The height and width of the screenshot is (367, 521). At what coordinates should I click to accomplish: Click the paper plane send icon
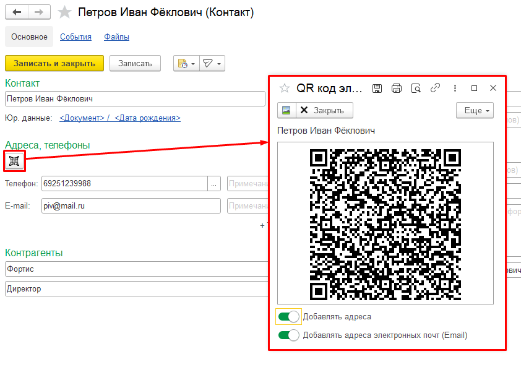(x=208, y=64)
